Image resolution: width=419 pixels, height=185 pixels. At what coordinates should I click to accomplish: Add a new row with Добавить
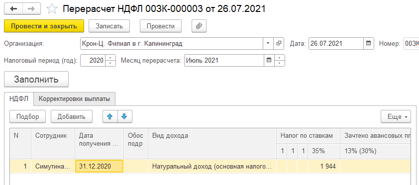[x=72, y=117]
